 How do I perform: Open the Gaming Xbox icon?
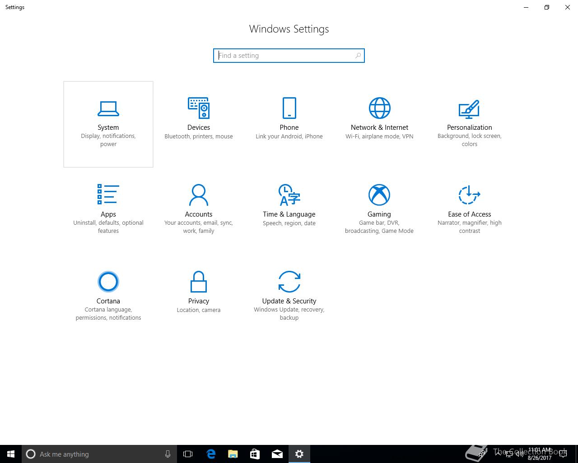click(x=379, y=195)
